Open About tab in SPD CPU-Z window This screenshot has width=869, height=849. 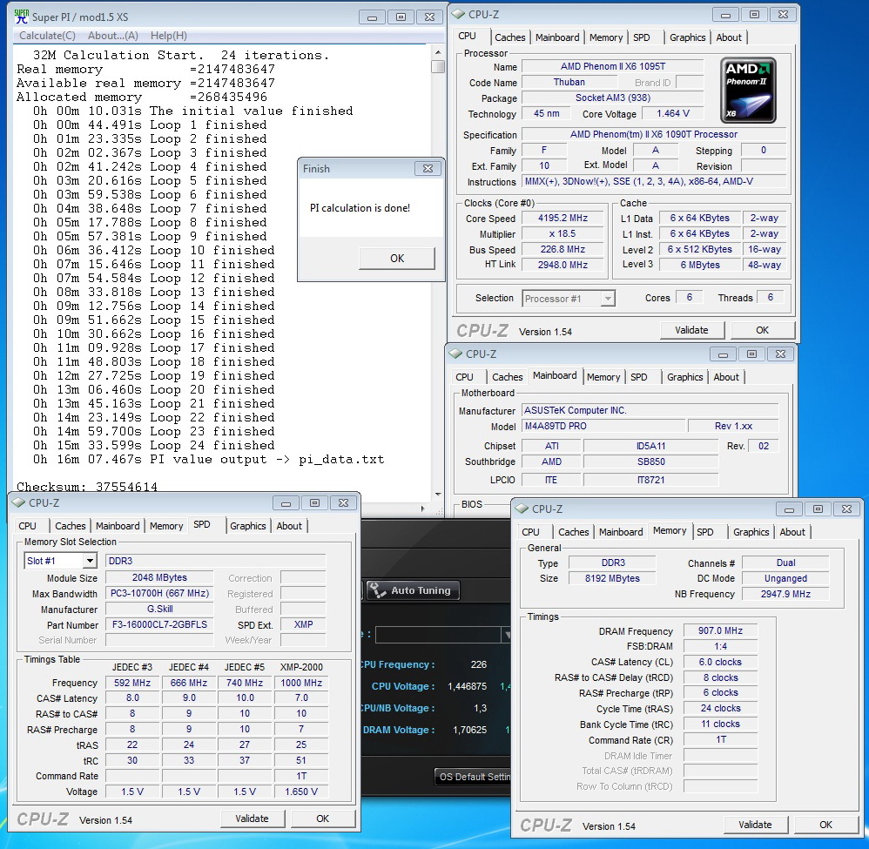[x=289, y=527]
